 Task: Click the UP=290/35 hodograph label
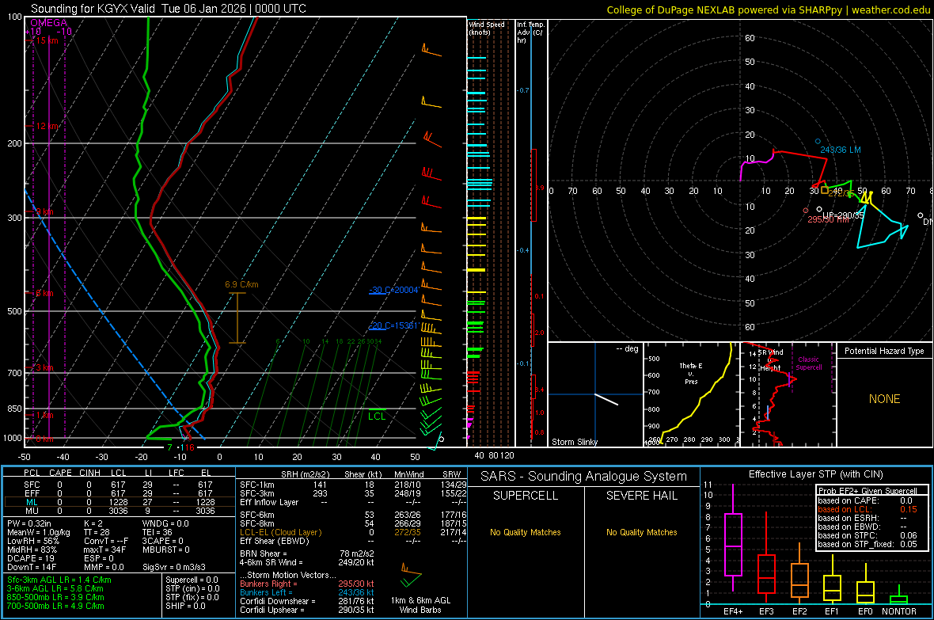[x=843, y=215]
